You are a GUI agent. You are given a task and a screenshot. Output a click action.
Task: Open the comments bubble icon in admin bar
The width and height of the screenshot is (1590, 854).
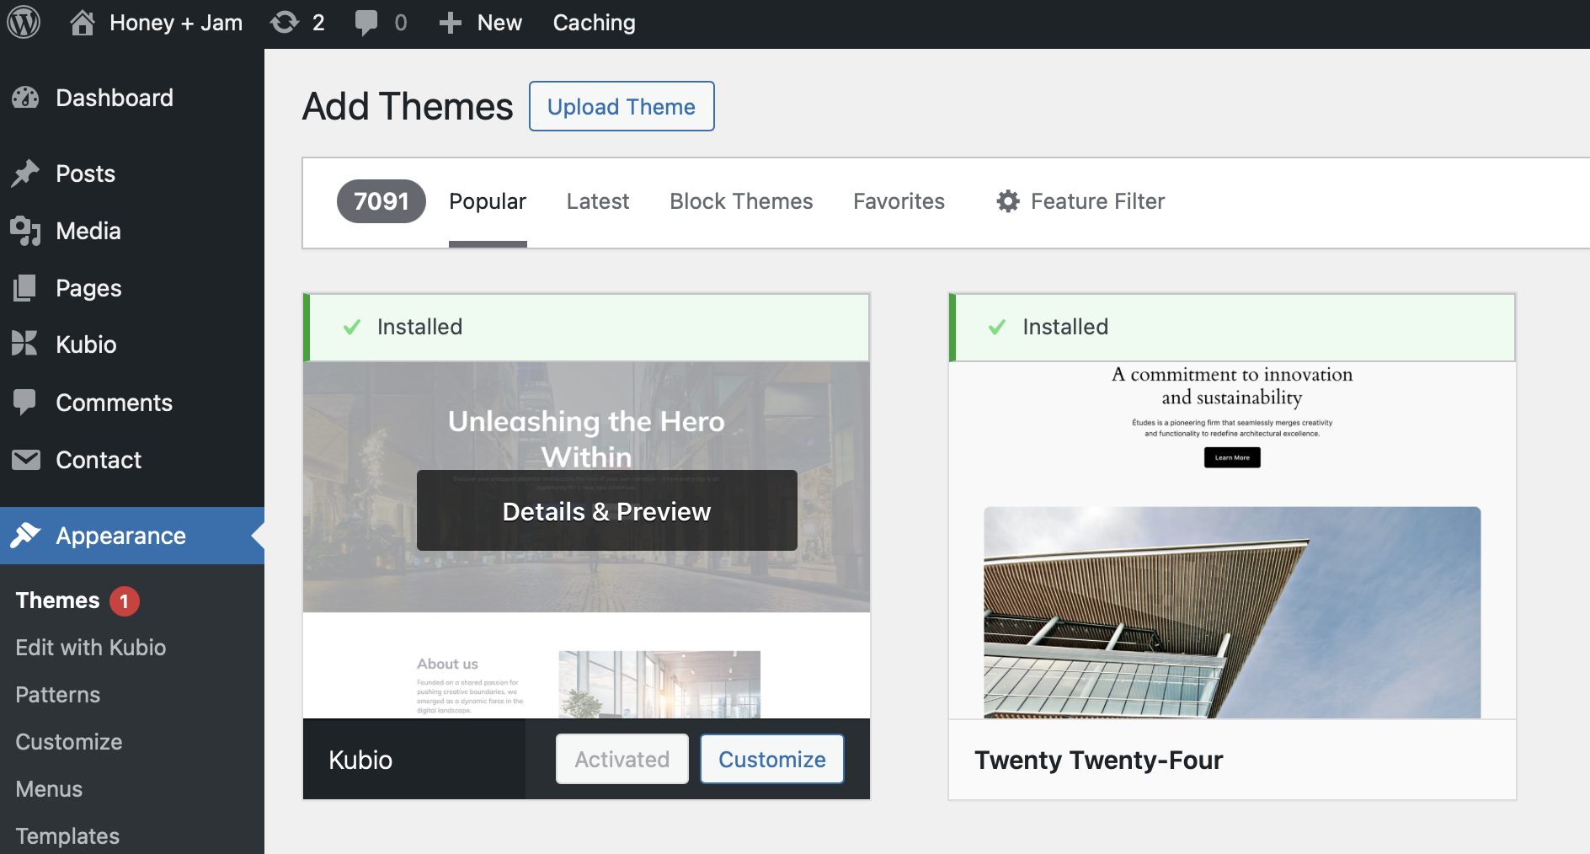pyautogui.click(x=366, y=23)
